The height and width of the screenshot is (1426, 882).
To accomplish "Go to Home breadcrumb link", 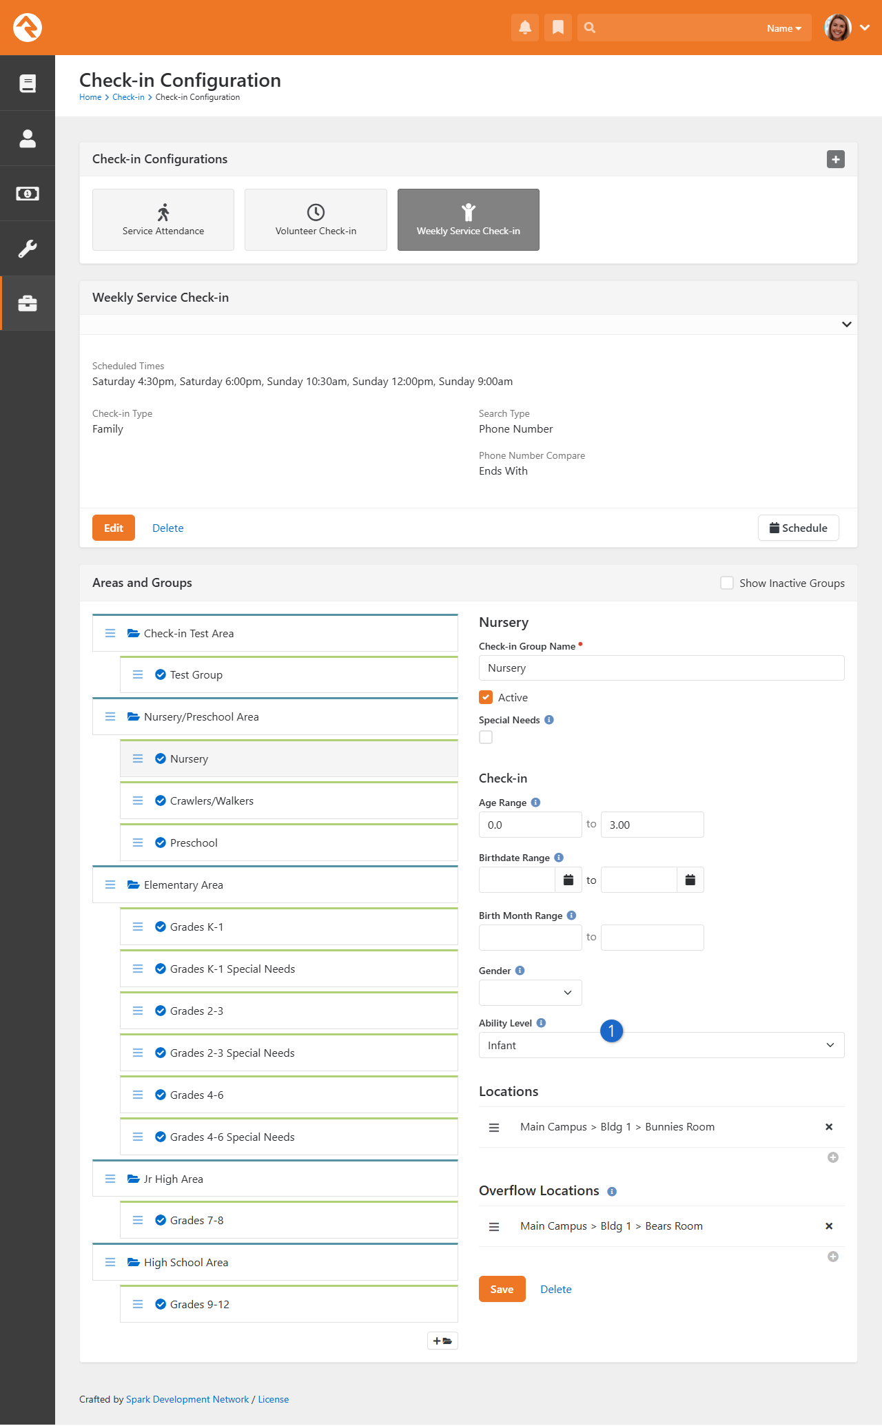I will point(90,97).
